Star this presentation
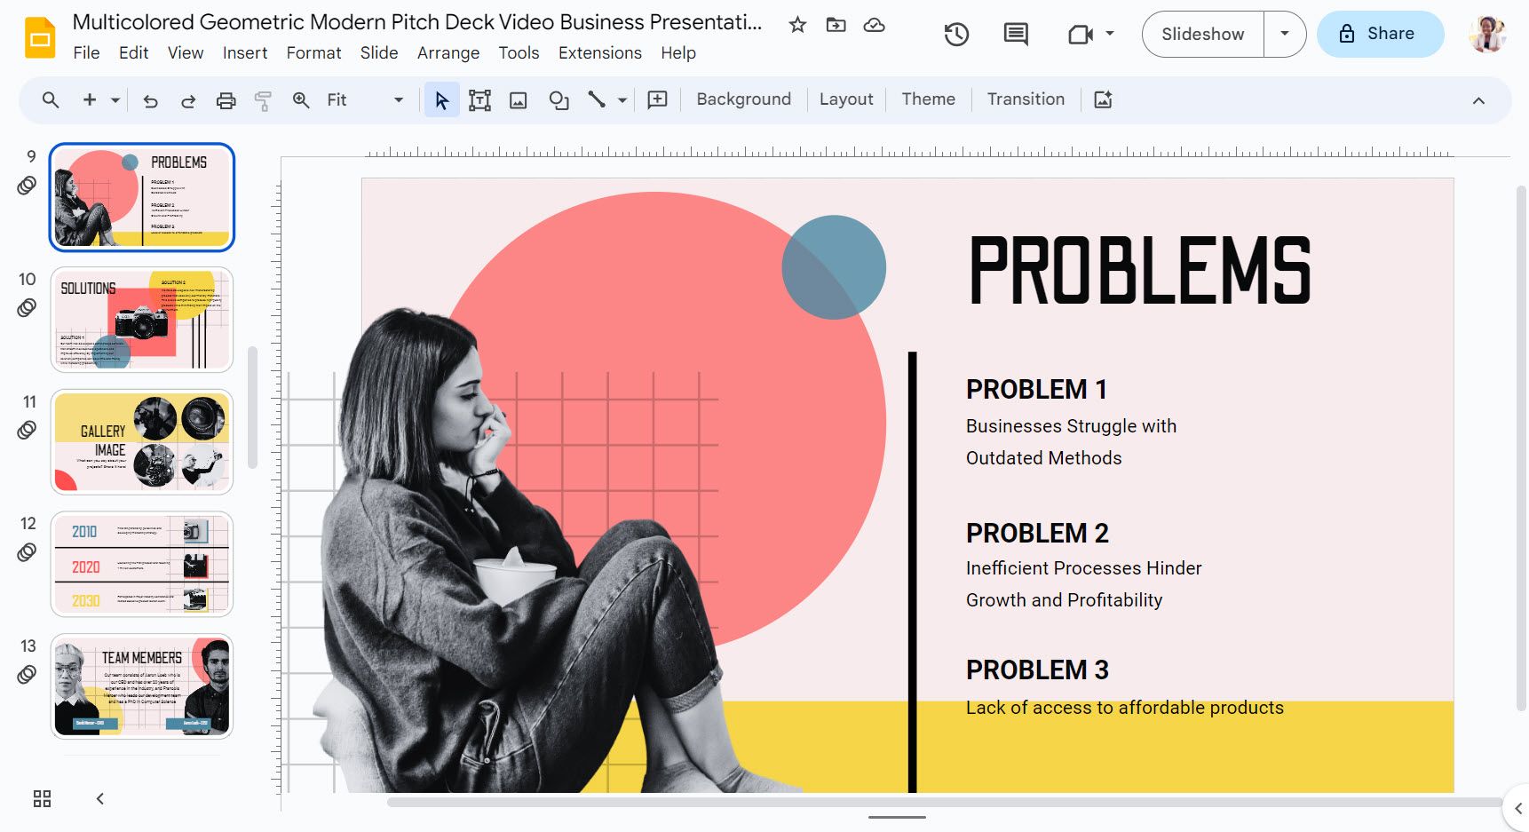1529x832 pixels. point(797,25)
